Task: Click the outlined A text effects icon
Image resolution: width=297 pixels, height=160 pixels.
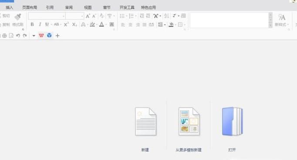Action: (x=83, y=24)
